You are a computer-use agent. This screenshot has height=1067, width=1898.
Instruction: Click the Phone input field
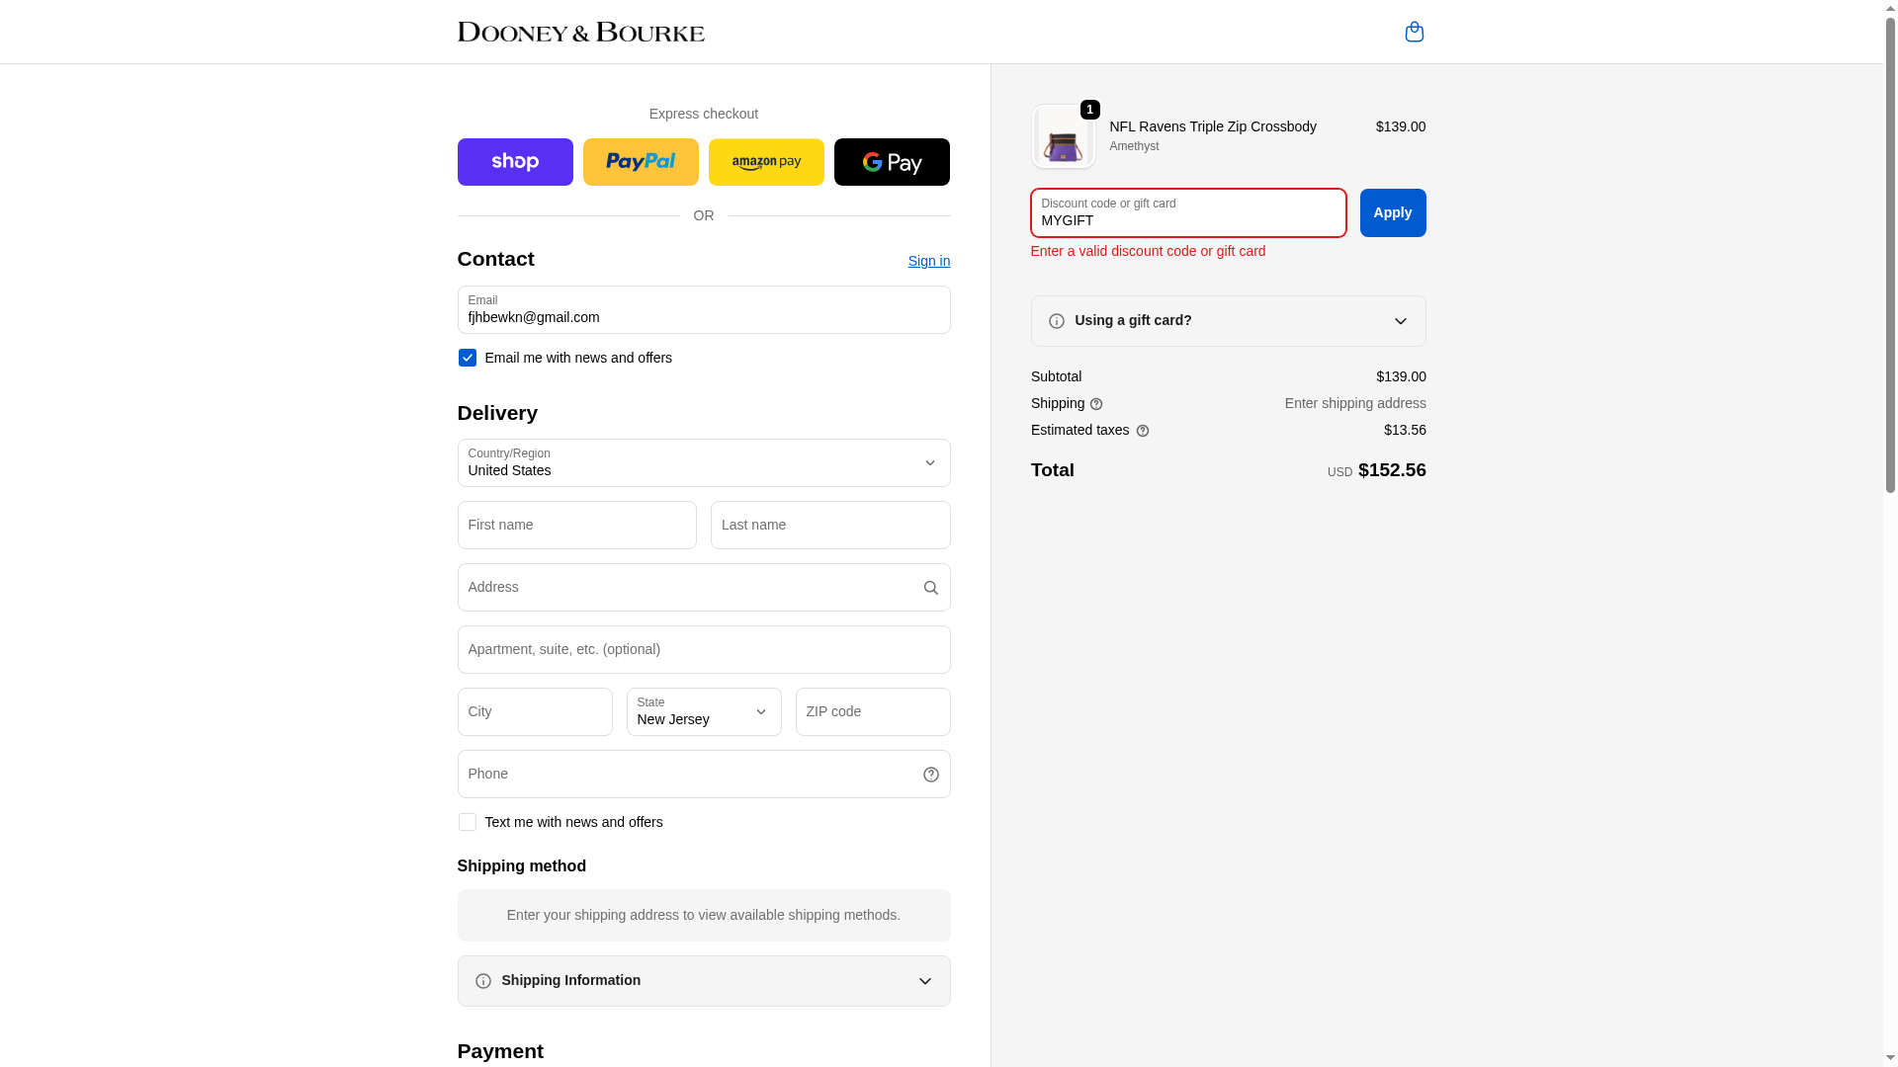[704, 775]
